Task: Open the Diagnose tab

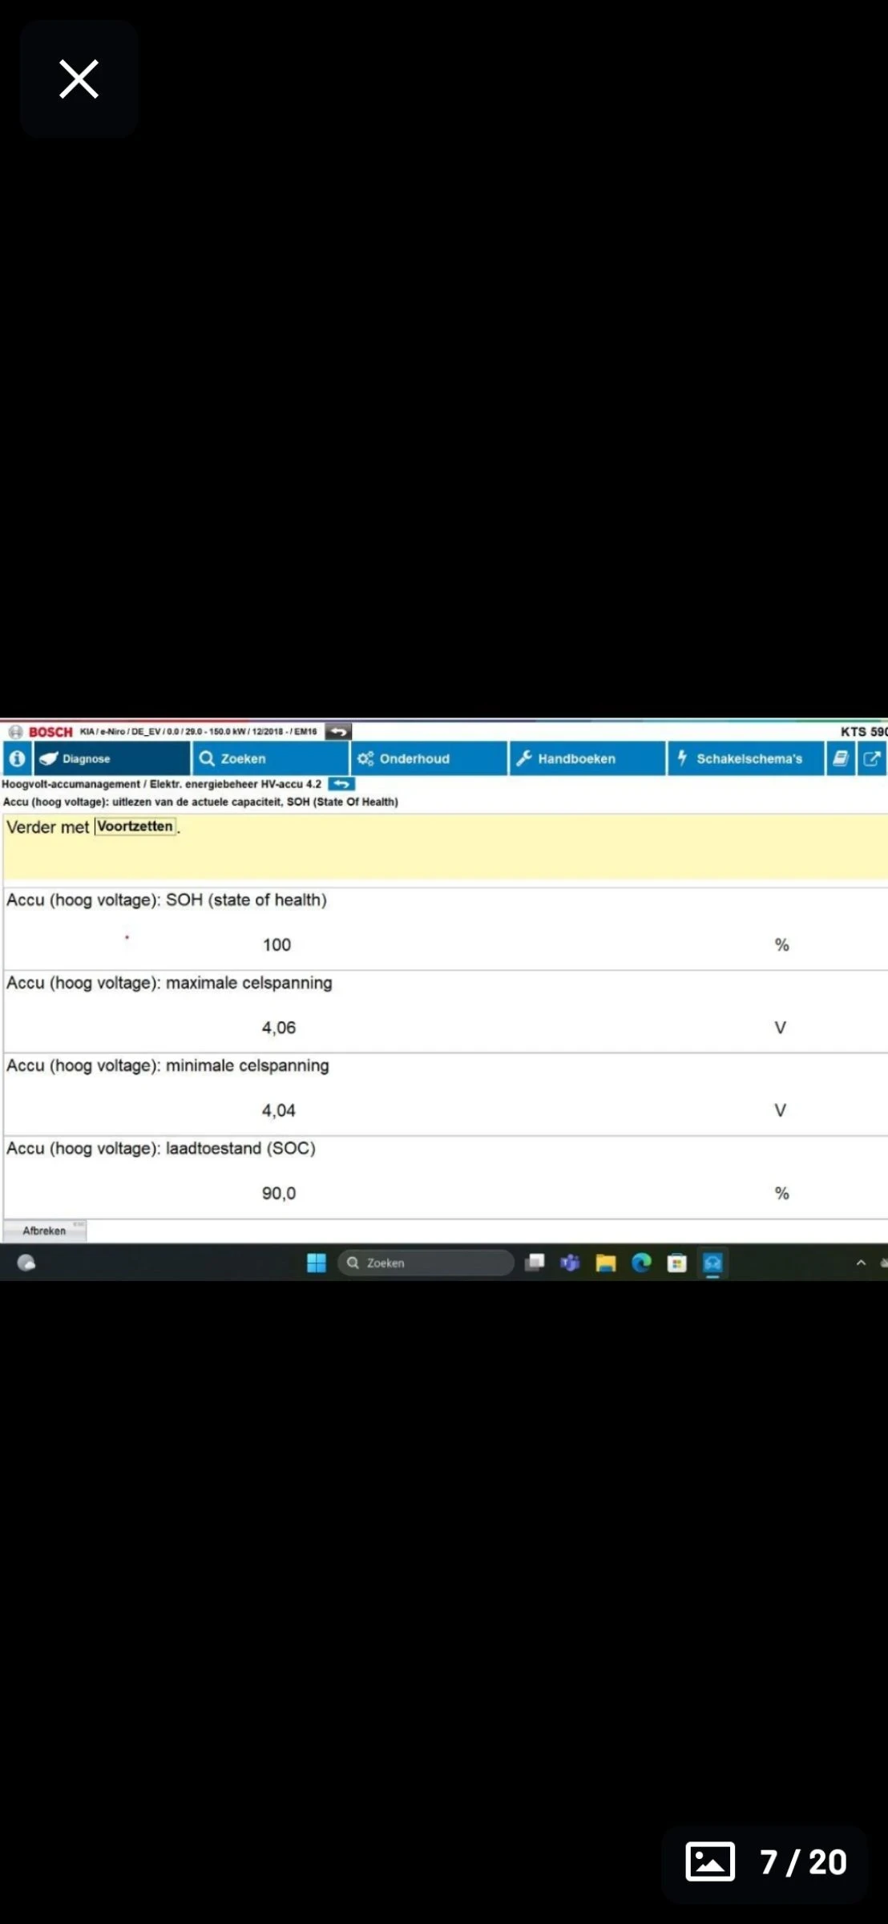Action: pos(111,758)
